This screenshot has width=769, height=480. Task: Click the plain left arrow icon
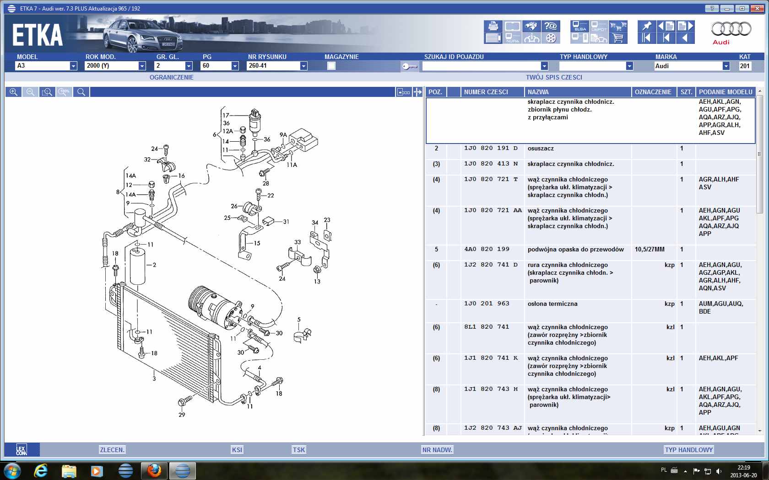coord(685,38)
